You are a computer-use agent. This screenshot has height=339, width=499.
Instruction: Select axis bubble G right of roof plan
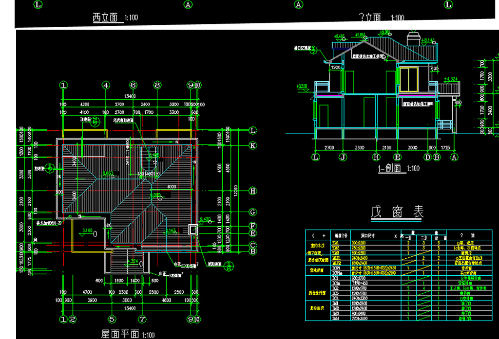click(253, 212)
